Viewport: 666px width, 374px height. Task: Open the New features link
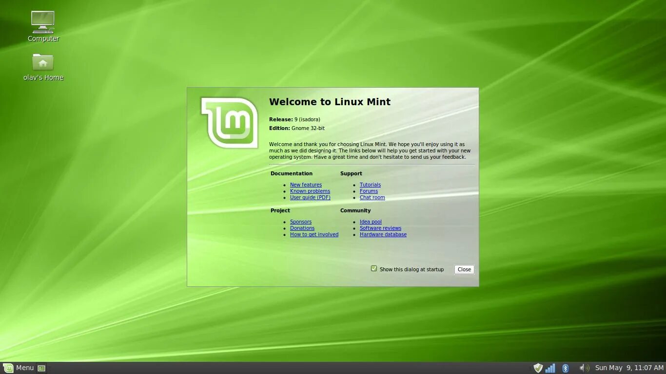coord(306,185)
